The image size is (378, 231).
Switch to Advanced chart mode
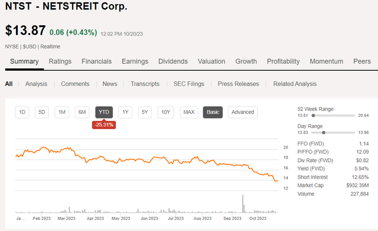[243, 112]
